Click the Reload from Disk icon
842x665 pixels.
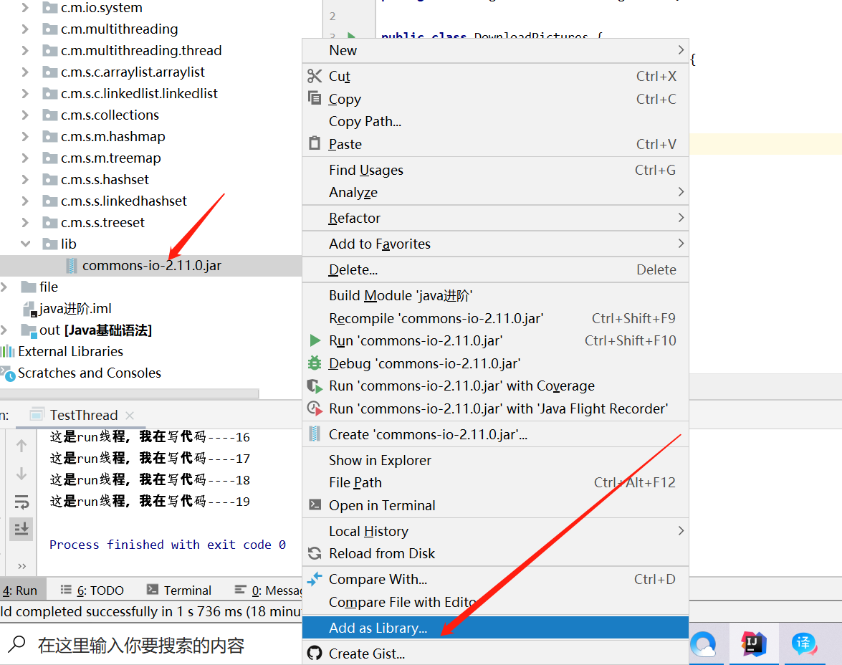coord(315,553)
